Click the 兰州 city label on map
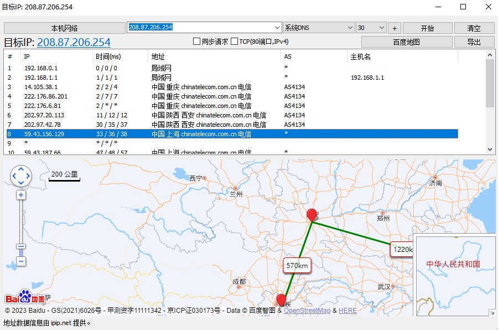The height and width of the screenshot is (330, 498). tap(236, 194)
